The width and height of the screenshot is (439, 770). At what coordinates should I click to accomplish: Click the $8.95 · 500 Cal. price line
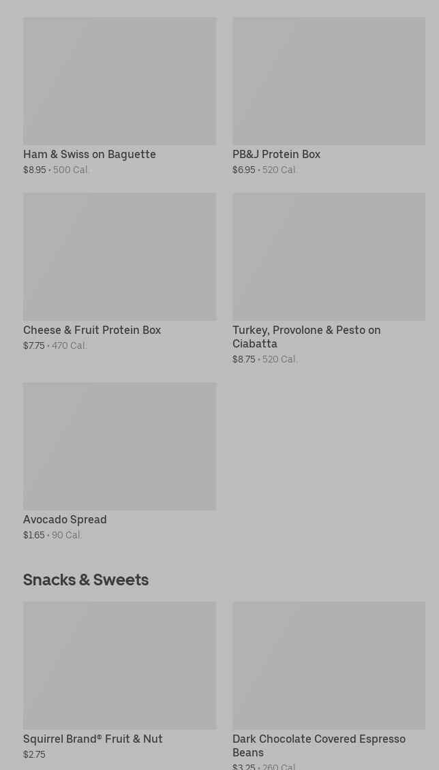[57, 170]
